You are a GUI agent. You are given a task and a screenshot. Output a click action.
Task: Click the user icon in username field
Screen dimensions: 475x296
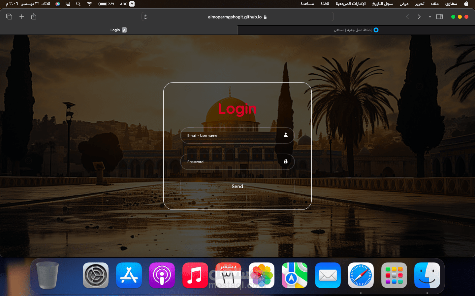[x=286, y=135]
